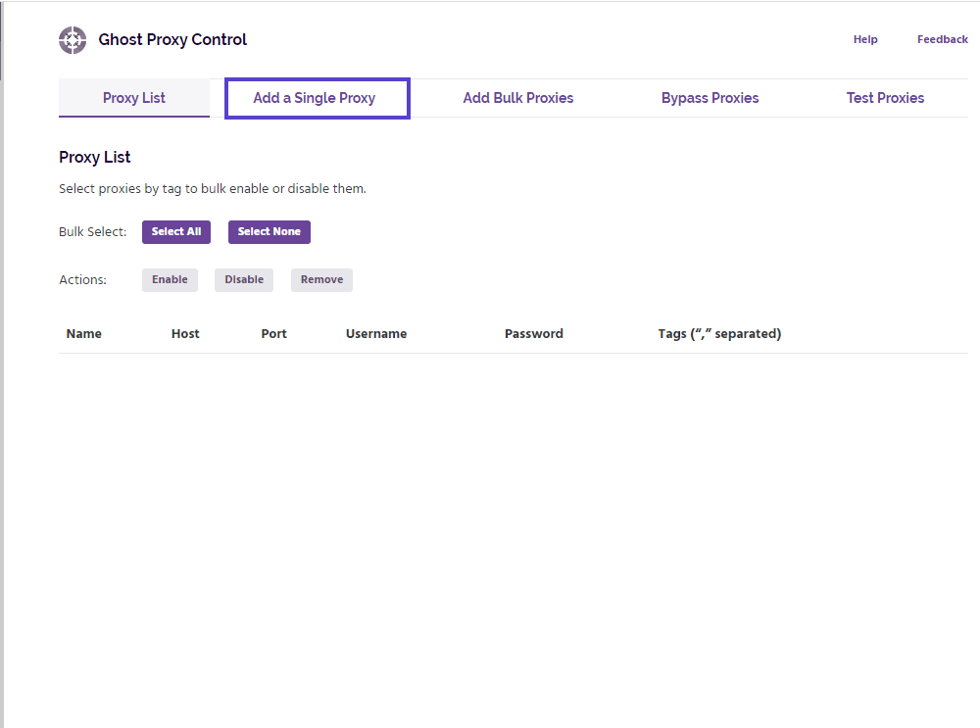Select the Bypass Proxies tab

(710, 98)
